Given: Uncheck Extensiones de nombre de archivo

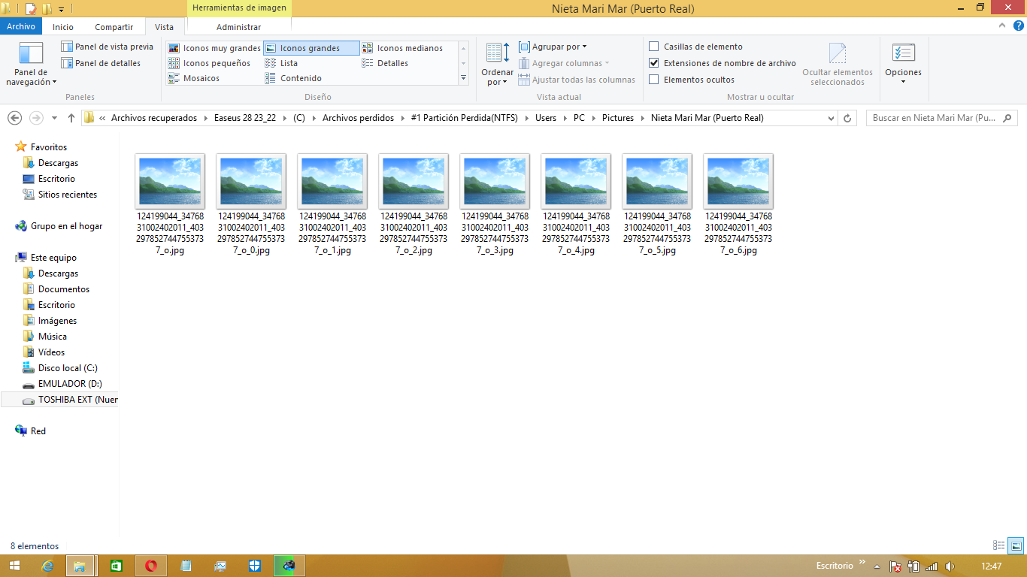Looking at the screenshot, I should [654, 63].
